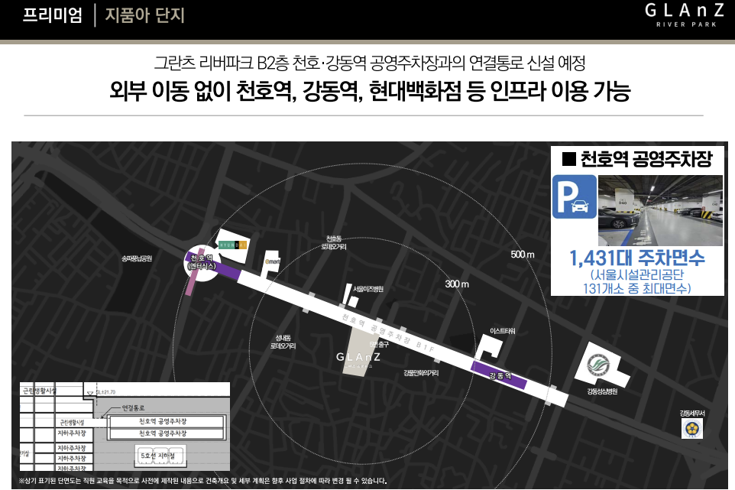Click the GLANZ building label on the map

click(x=358, y=357)
